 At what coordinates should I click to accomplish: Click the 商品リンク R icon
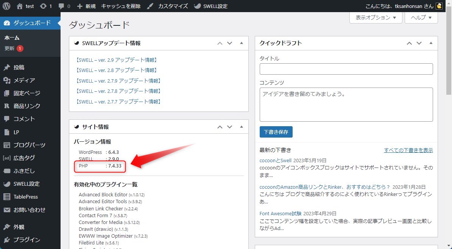[x=7, y=106]
